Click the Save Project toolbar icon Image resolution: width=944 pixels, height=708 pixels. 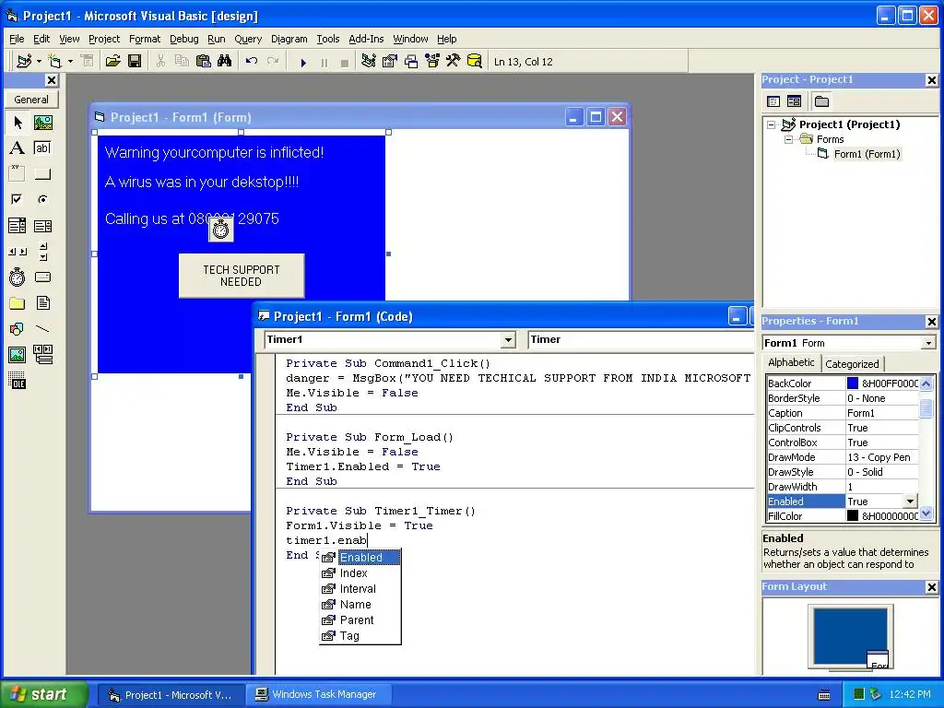[135, 62]
